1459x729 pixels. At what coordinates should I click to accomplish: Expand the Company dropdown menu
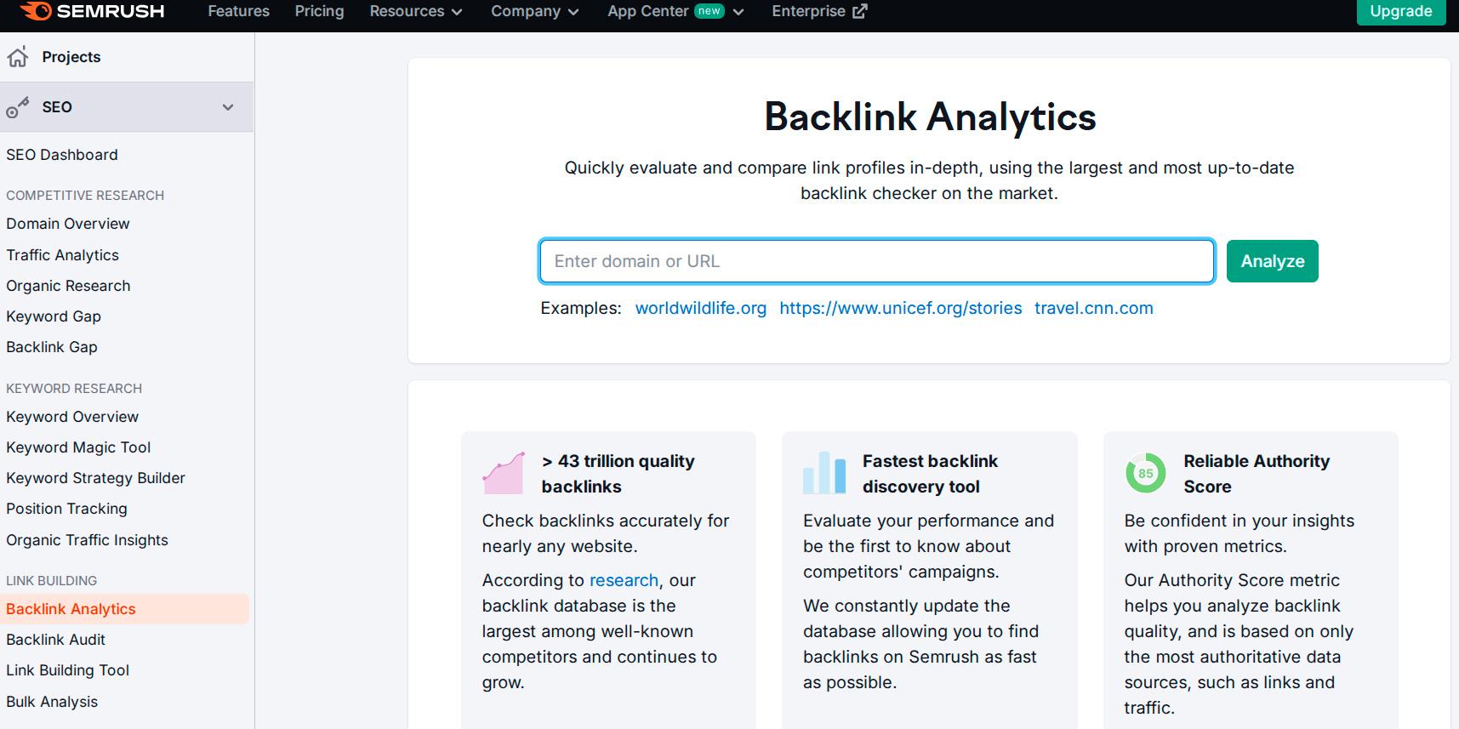click(x=534, y=11)
